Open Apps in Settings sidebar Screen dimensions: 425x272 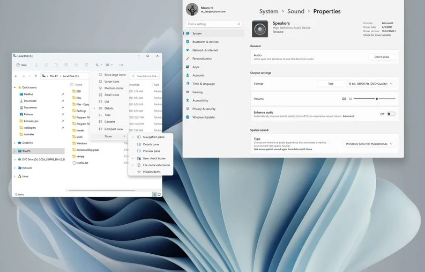(x=214, y=67)
